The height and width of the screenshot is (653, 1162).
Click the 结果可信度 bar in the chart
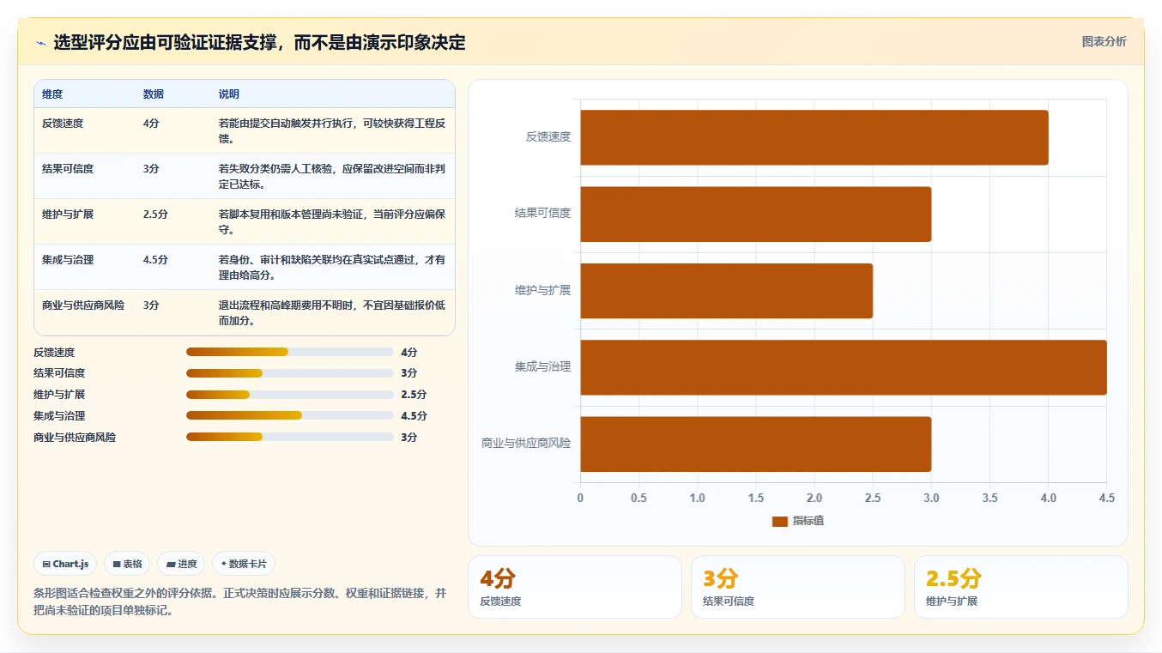point(756,214)
